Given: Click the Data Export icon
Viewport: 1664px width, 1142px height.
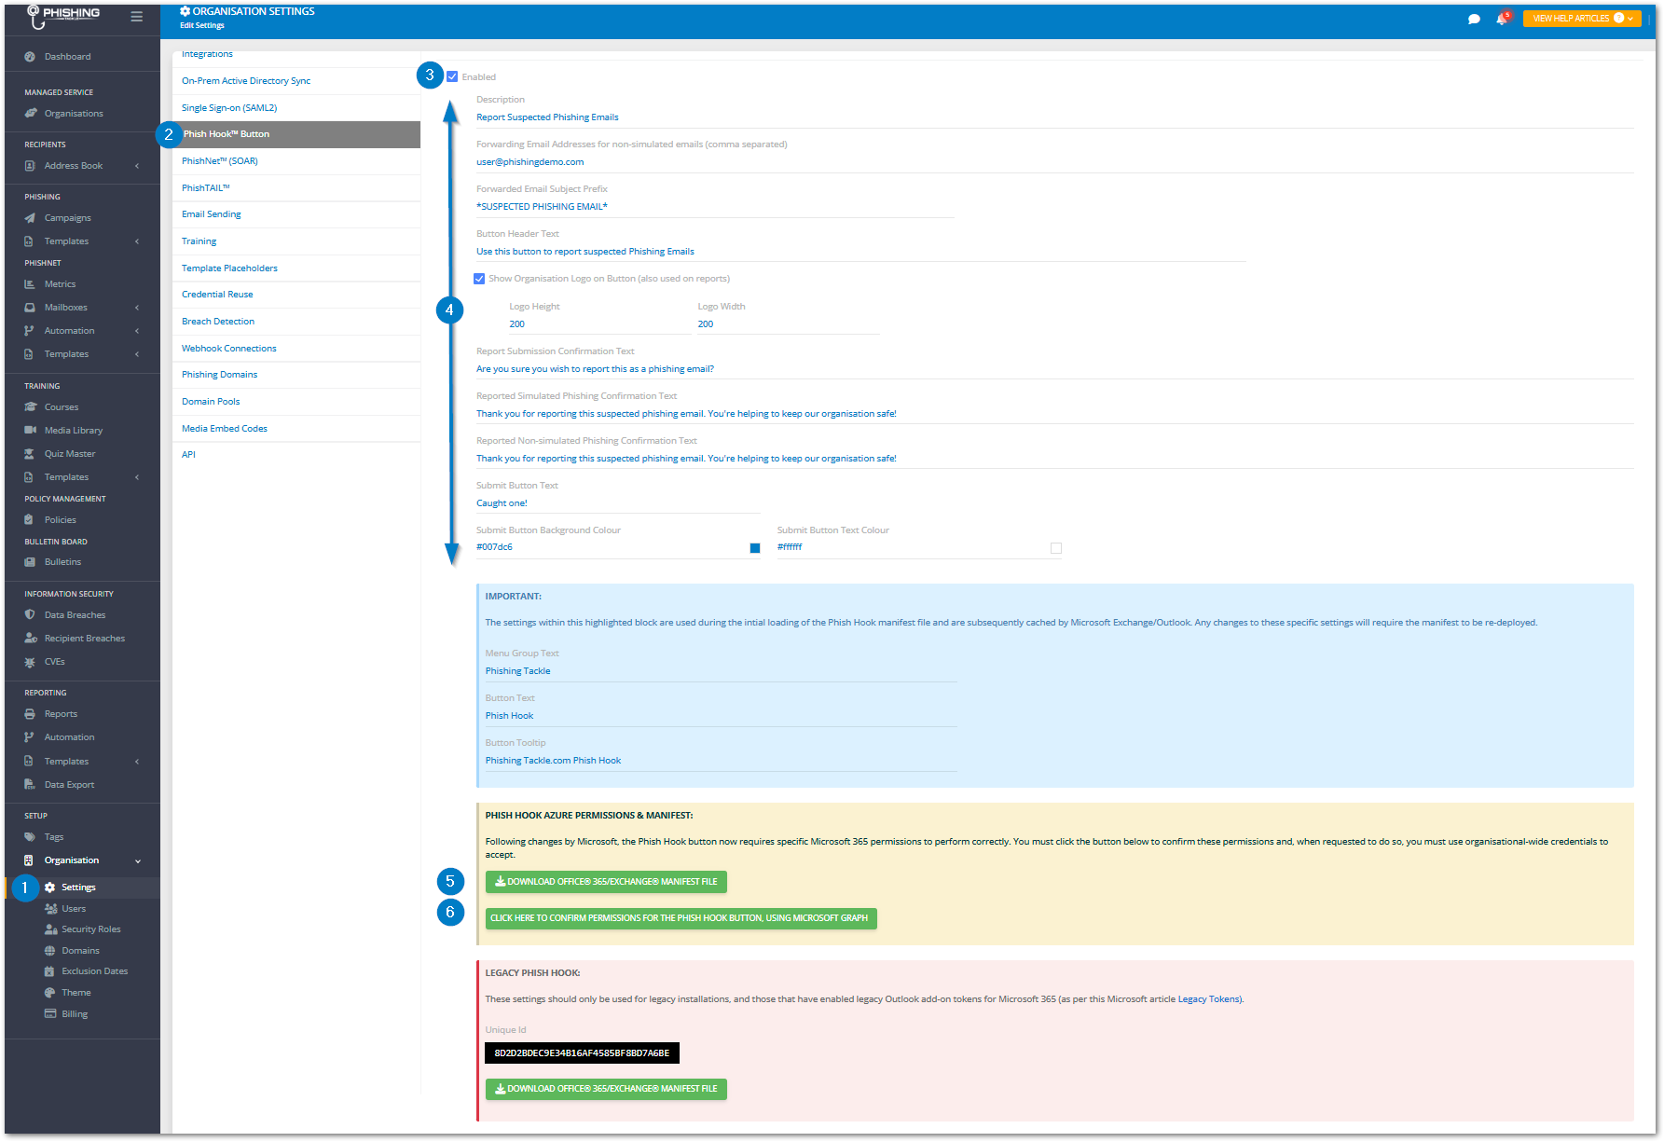Looking at the screenshot, I should 30,785.
